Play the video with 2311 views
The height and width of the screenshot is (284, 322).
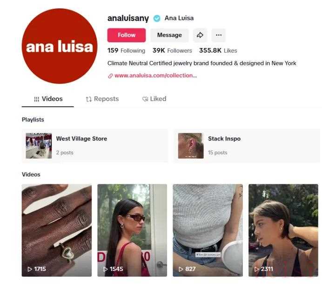tap(283, 230)
